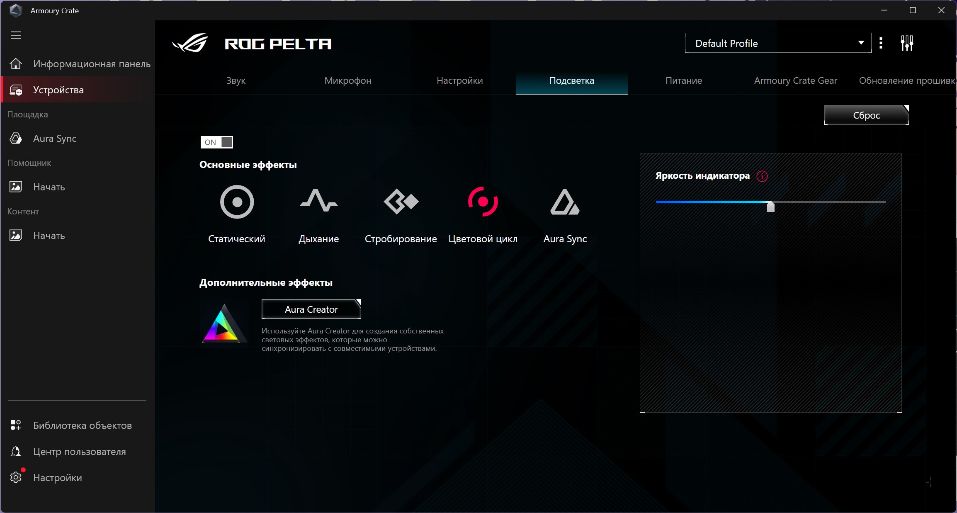Toggle the lighting ON switch
The image size is (957, 513).
[217, 142]
